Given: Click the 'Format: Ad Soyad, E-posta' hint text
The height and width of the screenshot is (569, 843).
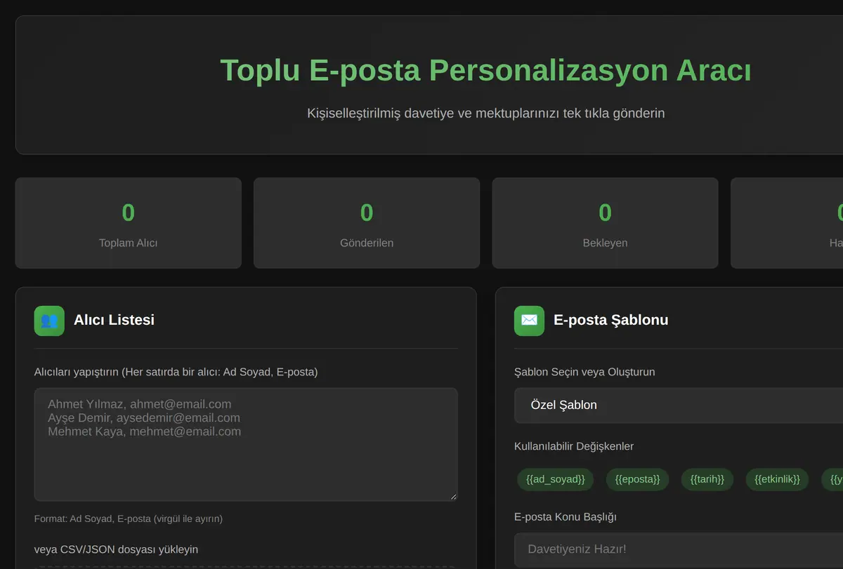Looking at the screenshot, I should pyautogui.click(x=129, y=519).
